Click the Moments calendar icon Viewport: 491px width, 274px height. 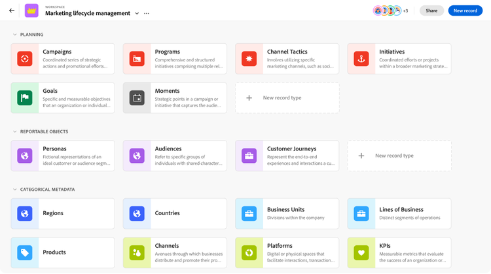[137, 98]
